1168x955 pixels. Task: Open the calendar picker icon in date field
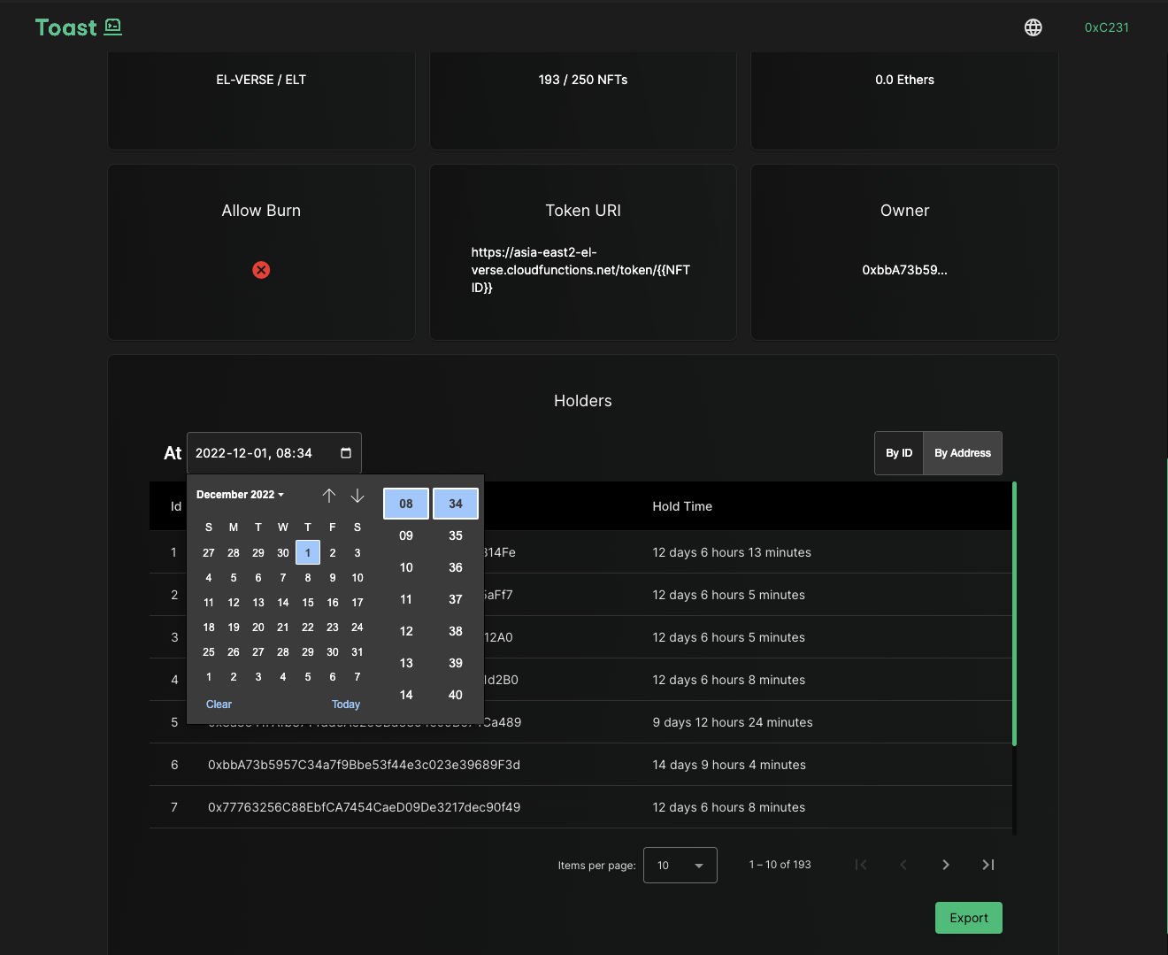click(x=346, y=453)
